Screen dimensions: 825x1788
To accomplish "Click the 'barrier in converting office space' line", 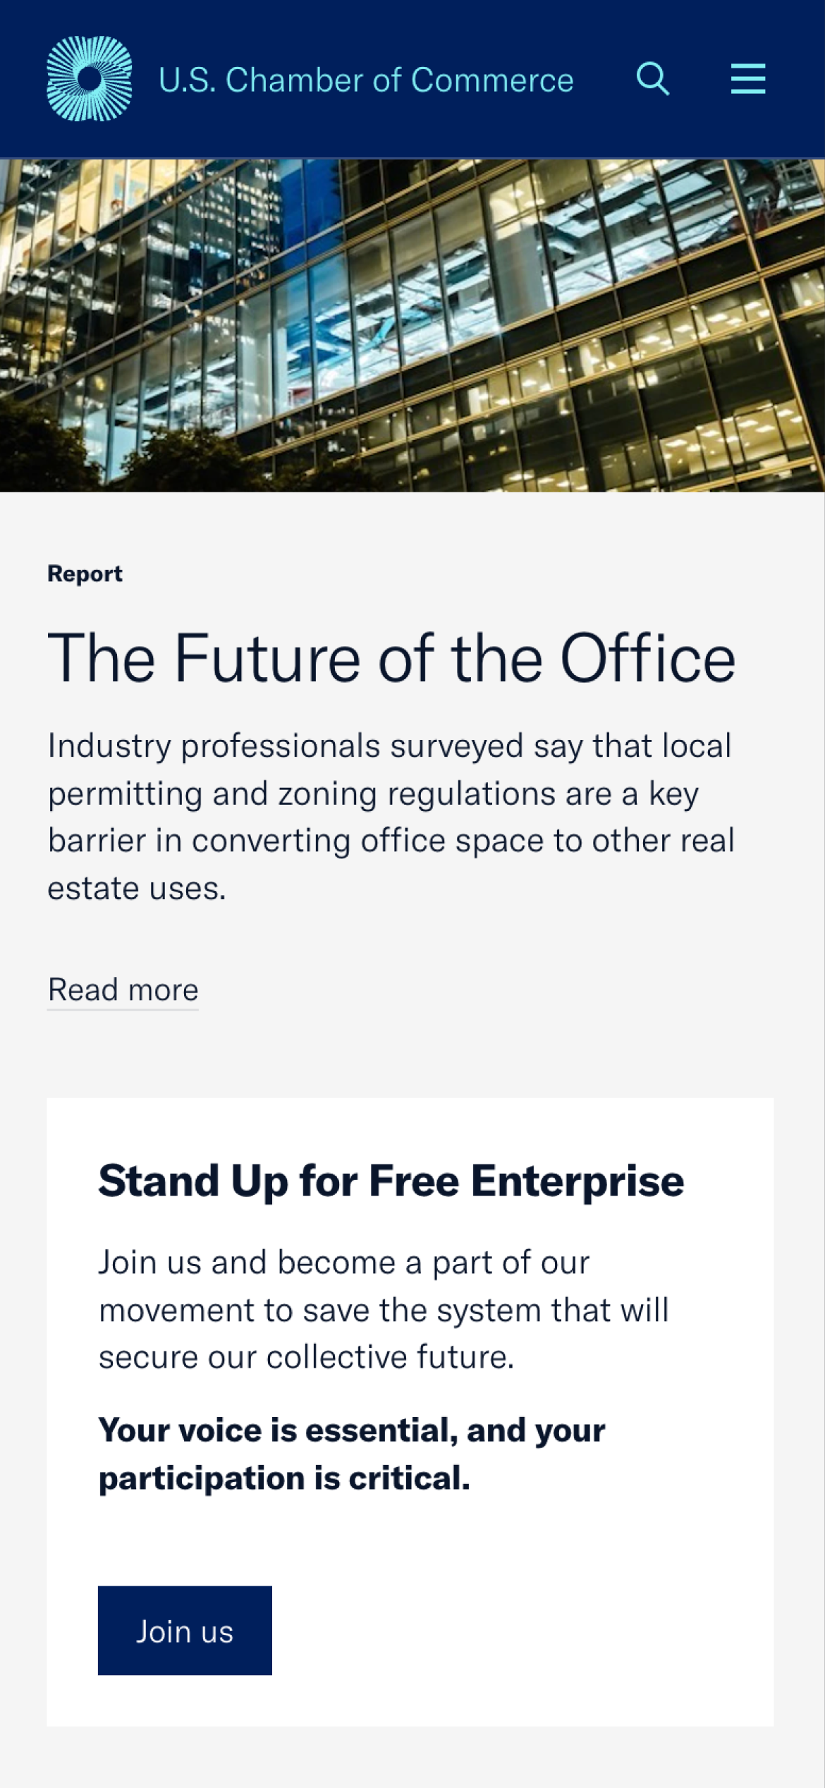I will (391, 841).
